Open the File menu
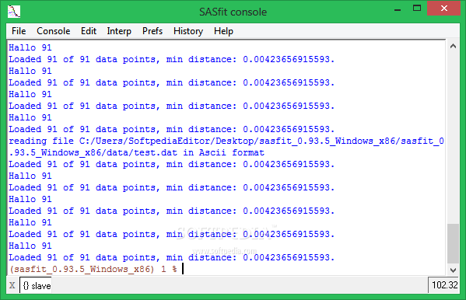Viewport: 466px width, 300px height. (x=19, y=31)
